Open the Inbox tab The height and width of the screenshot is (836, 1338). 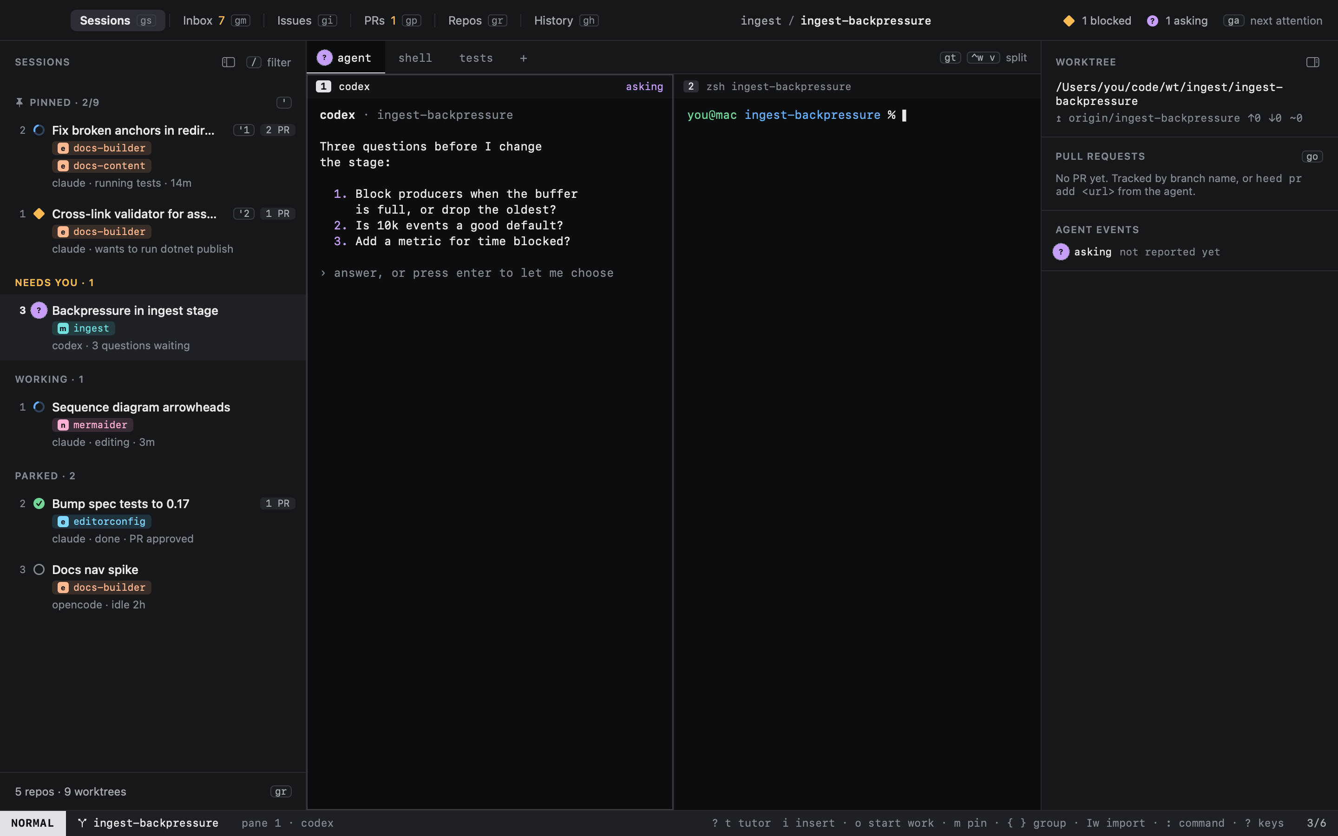click(x=216, y=20)
